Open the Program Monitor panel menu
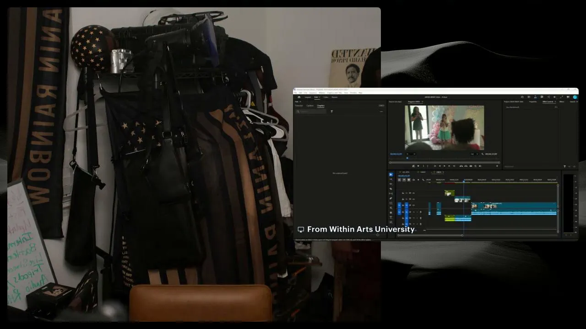The width and height of the screenshot is (586, 329). point(422,101)
